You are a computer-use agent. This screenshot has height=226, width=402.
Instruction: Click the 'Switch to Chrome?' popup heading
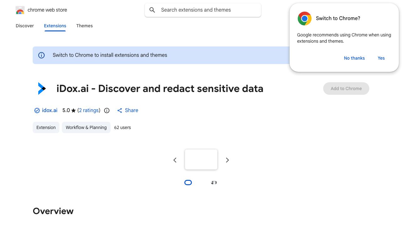pyautogui.click(x=338, y=19)
